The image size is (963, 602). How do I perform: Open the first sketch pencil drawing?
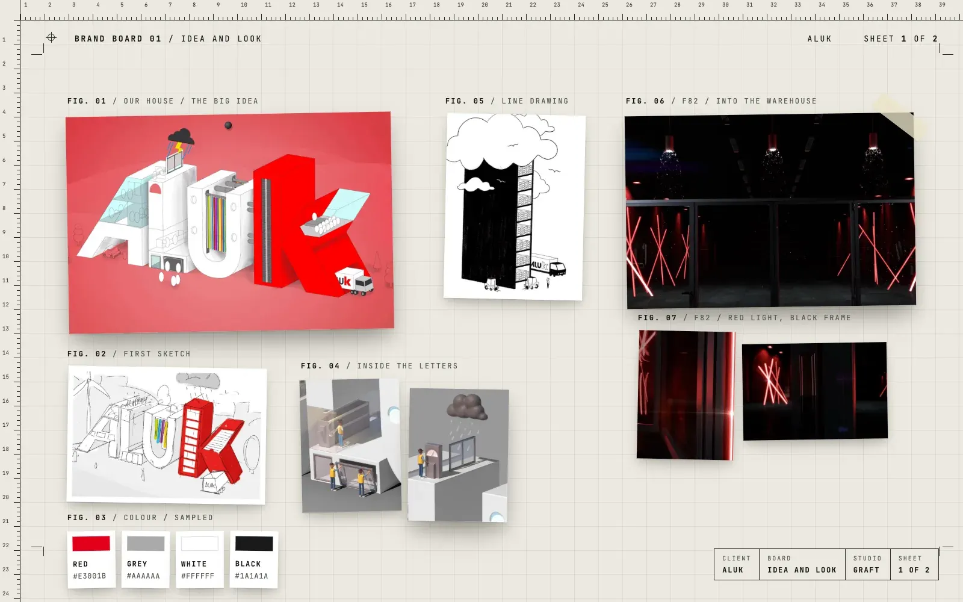pyautogui.click(x=167, y=435)
